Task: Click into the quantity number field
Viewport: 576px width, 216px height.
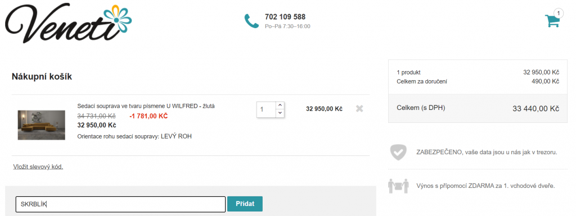Action: [x=266, y=109]
